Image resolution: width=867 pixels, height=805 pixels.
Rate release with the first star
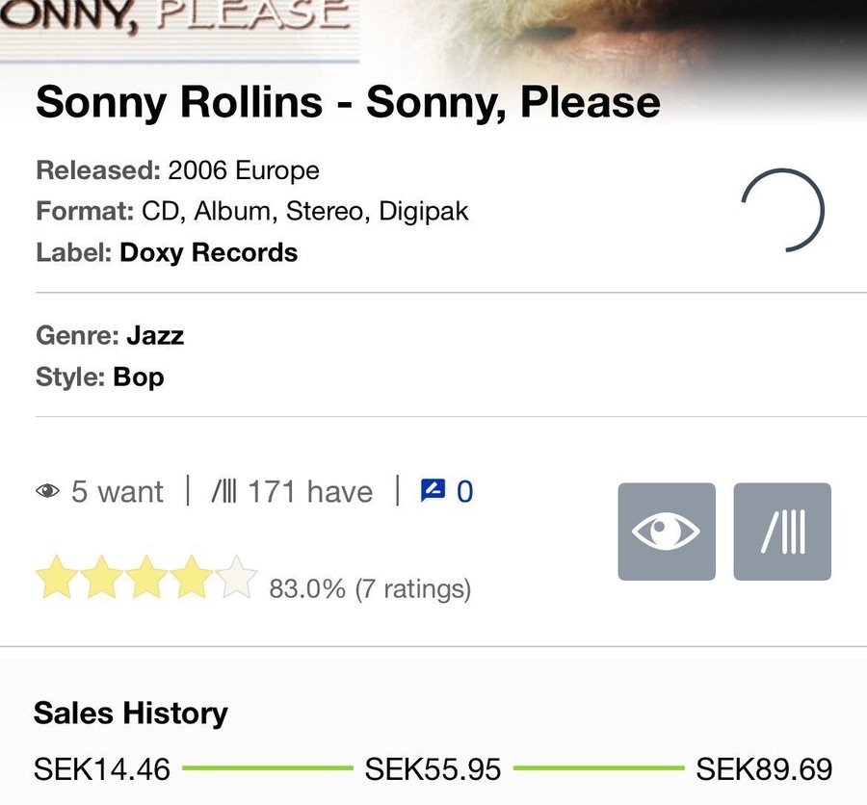pyautogui.click(x=56, y=578)
